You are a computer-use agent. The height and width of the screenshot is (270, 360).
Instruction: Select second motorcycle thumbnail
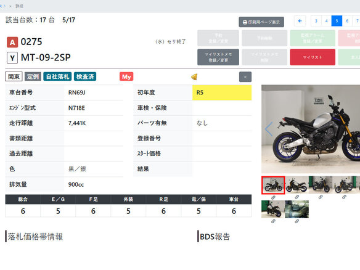(x=297, y=185)
